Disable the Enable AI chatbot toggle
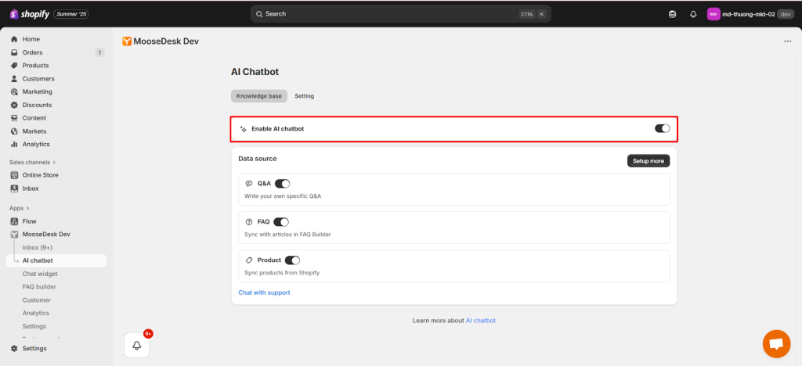The width and height of the screenshot is (802, 366). pyautogui.click(x=662, y=128)
